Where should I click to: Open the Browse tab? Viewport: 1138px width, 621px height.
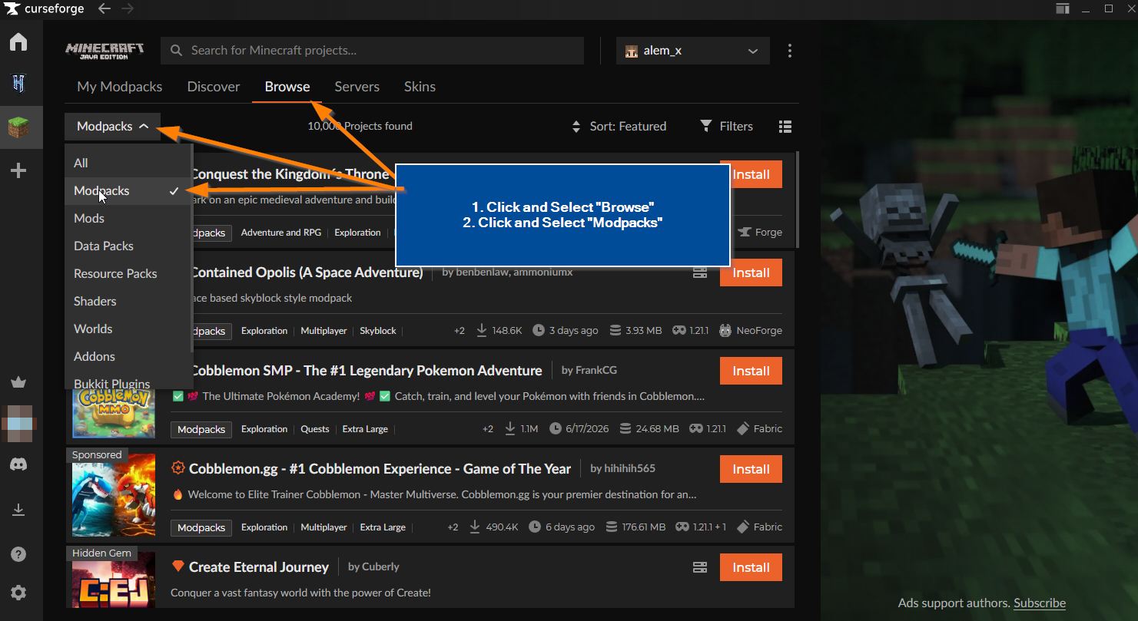tap(287, 87)
